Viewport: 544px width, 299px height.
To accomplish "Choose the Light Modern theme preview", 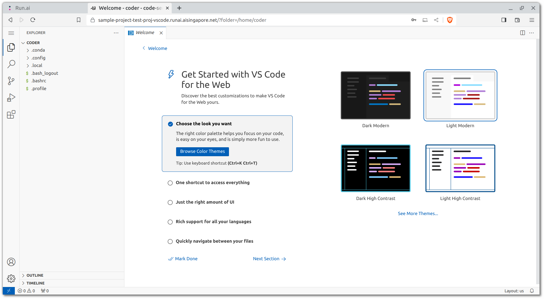I will pyautogui.click(x=460, y=95).
